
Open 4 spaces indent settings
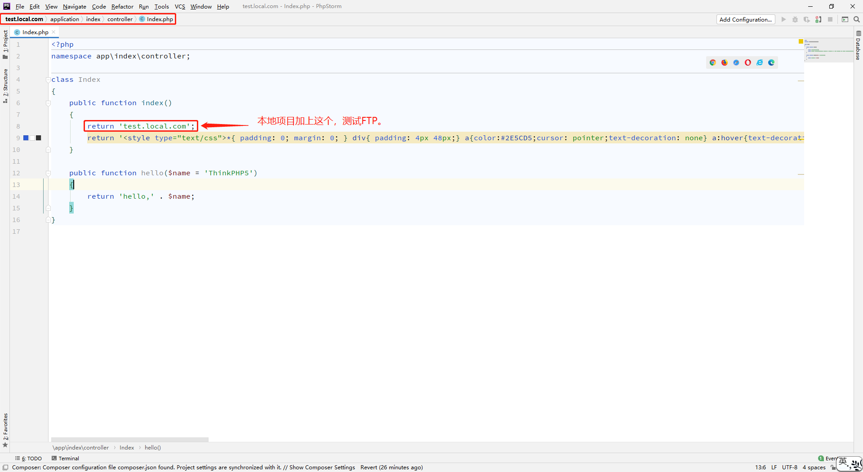814,468
